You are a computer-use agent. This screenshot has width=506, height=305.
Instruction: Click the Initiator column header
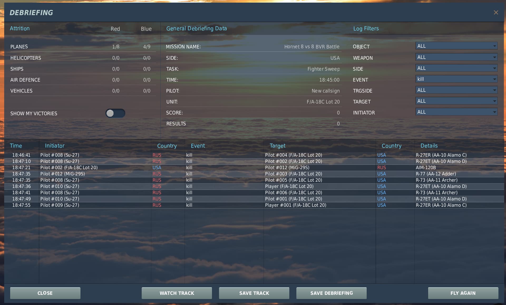55,146
